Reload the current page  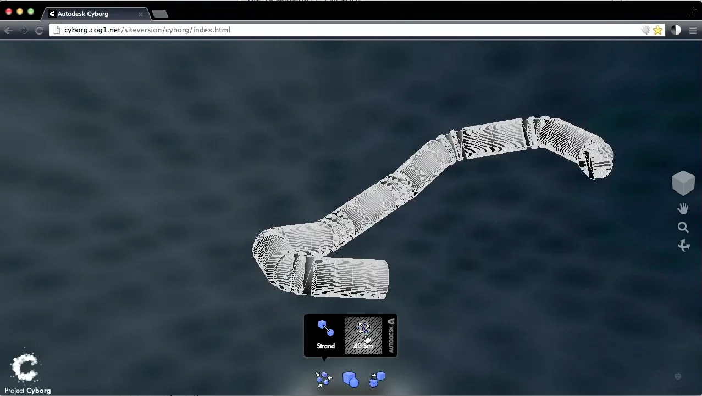pos(39,30)
